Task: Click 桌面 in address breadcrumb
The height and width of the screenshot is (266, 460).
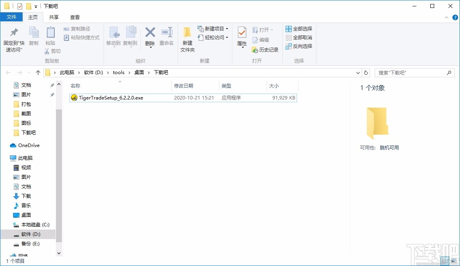Action: pos(139,73)
